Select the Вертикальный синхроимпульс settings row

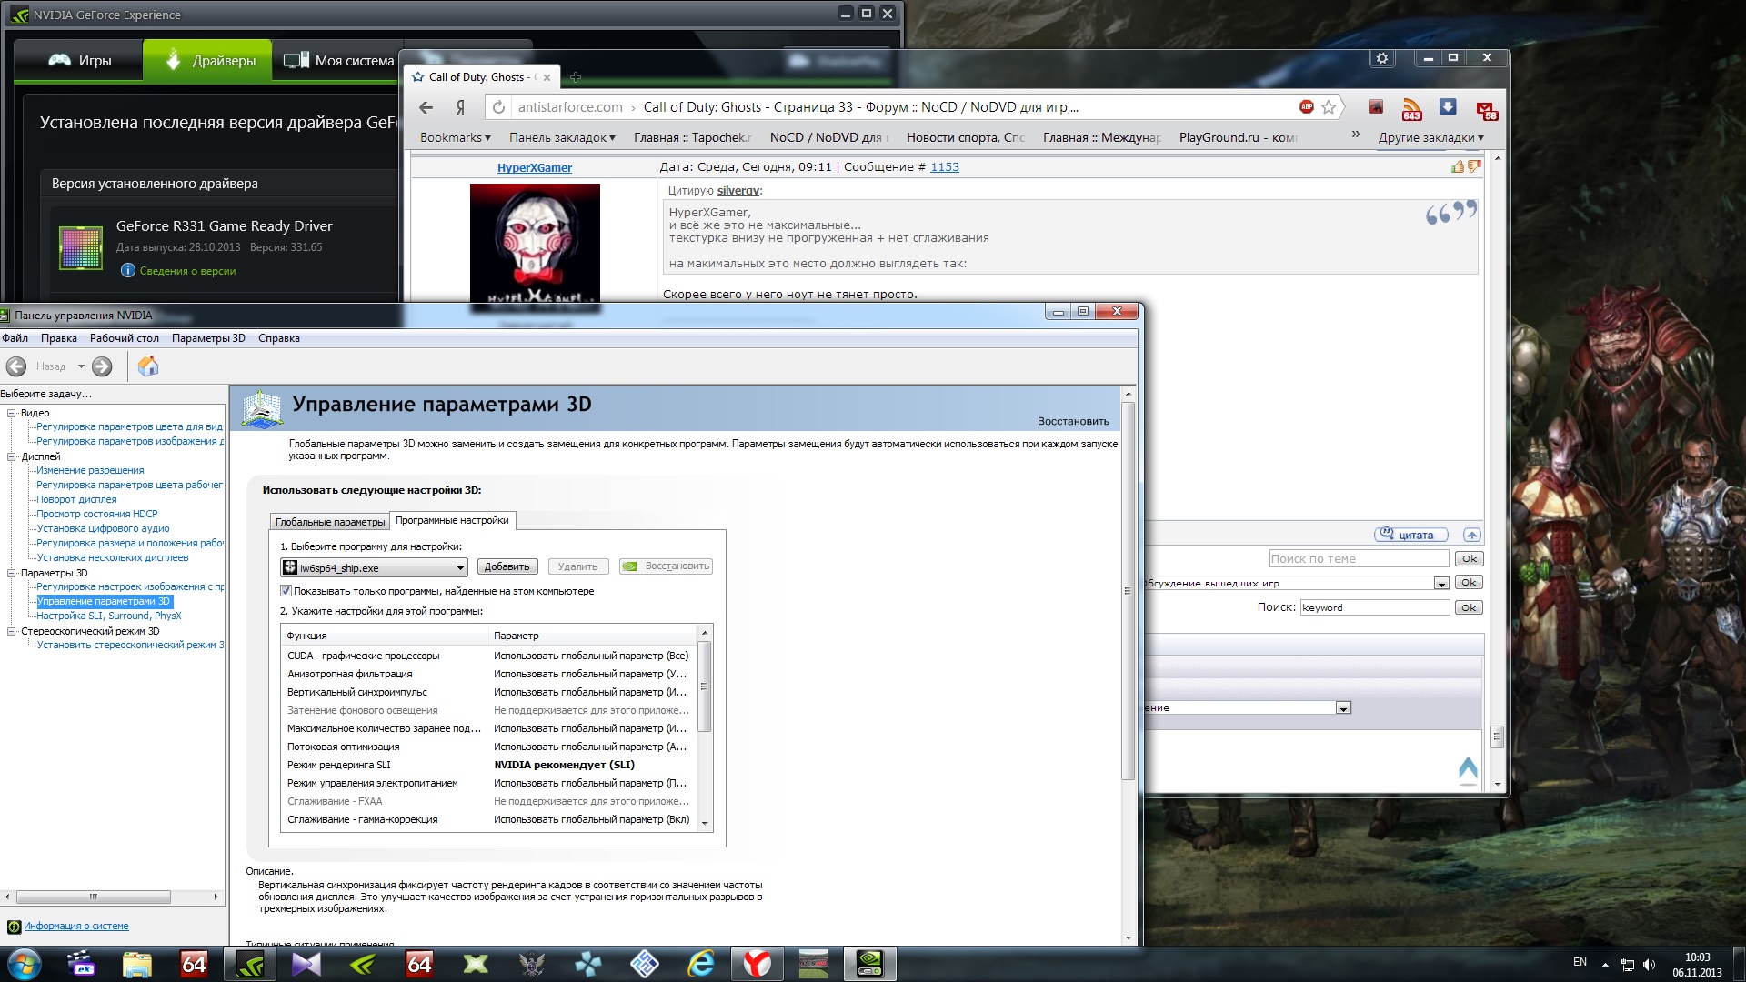489,692
